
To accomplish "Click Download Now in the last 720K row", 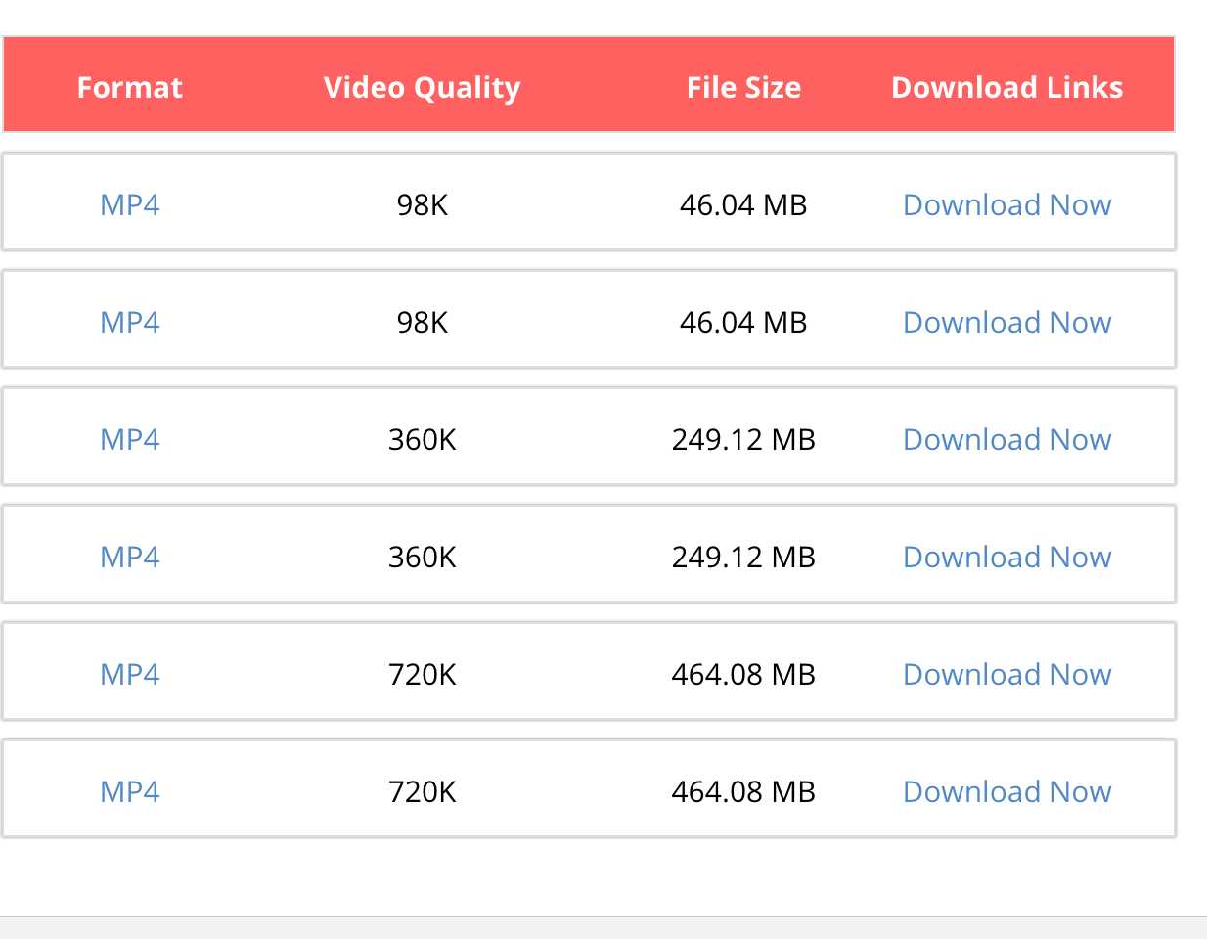I will pyautogui.click(x=1006, y=792).
